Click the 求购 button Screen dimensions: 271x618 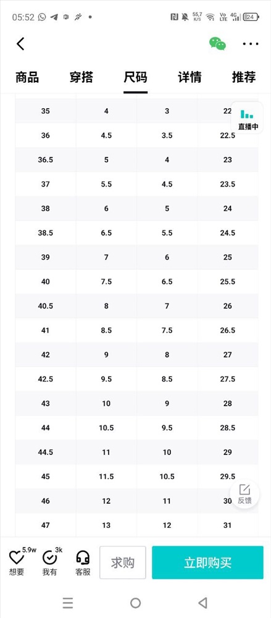tap(122, 562)
